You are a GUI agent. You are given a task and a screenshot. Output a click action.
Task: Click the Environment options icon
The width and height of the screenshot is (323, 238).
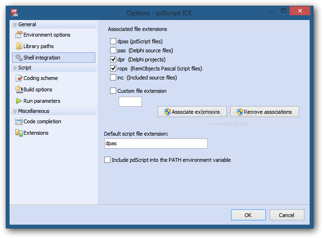(x=19, y=35)
